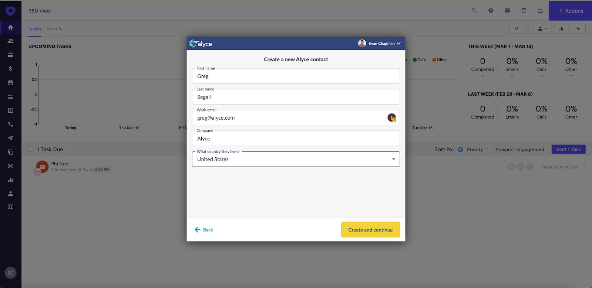The image size is (592, 288).
Task: Click the Alyce logo in dialog header
Action: click(201, 44)
